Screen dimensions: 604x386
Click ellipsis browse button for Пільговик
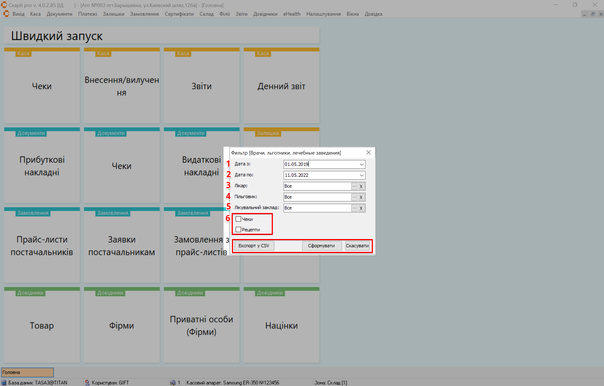click(x=354, y=197)
